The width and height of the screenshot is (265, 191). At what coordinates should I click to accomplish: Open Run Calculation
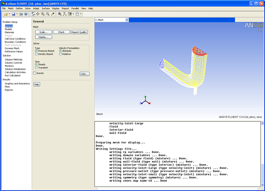(x=13, y=75)
